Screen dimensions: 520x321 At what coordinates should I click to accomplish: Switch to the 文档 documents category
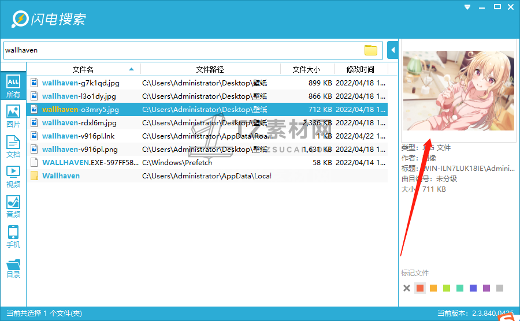point(13,147)
